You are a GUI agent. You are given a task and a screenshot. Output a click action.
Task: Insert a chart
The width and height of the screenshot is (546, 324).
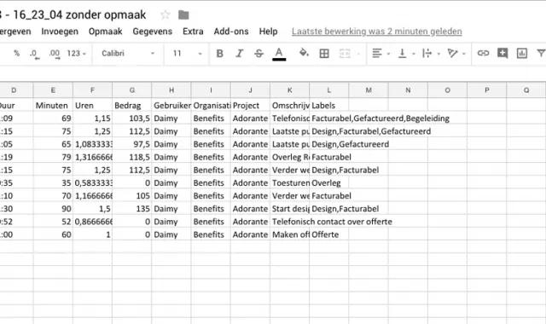521,53
